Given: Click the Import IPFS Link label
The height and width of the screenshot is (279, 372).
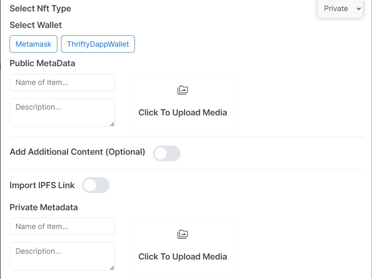Looking at the screenshot, I should click(42, 185).
